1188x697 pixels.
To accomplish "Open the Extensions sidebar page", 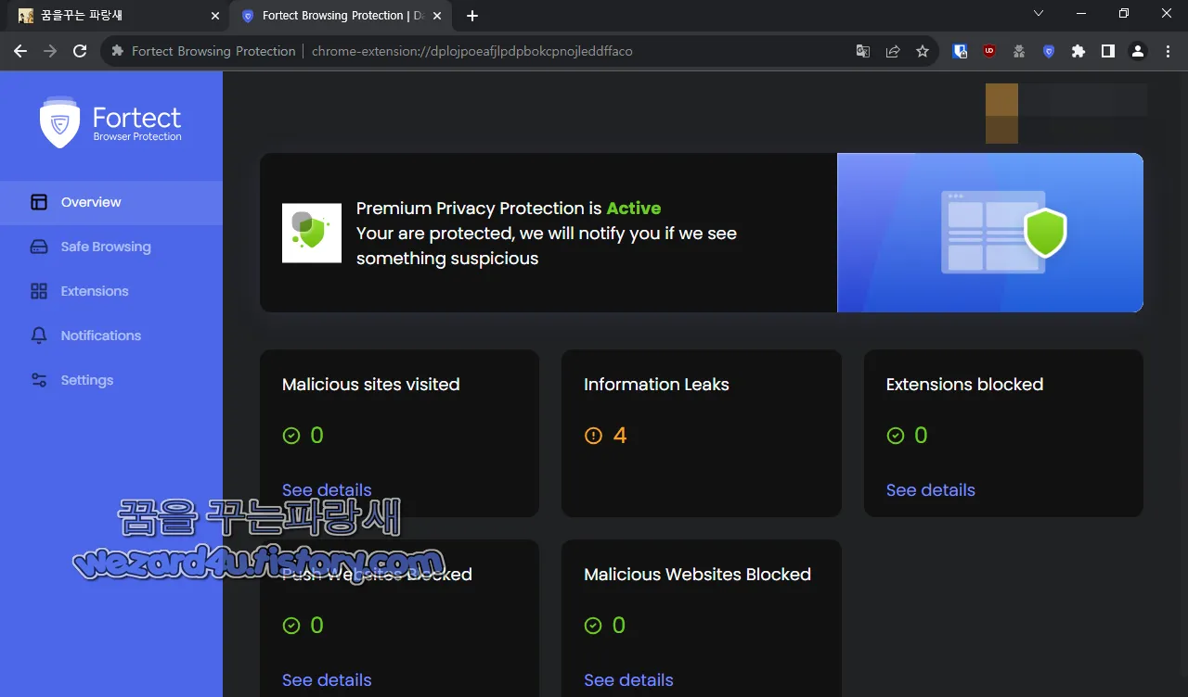I will pos(111,291).
